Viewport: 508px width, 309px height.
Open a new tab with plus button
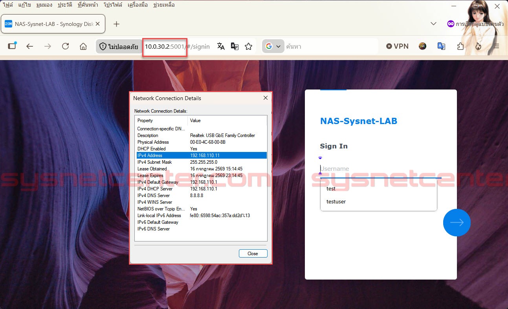[116, 24]
